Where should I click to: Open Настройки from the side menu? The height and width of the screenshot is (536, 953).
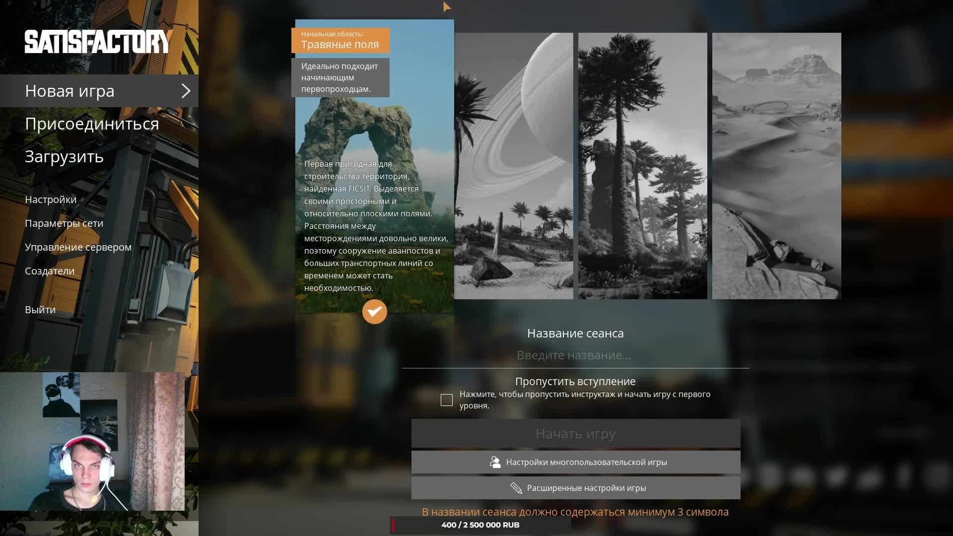pyautogui.click(x=51, y=200)
